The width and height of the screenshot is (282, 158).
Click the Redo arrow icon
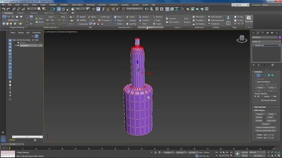pyautogui.click(x=8, y=9)
